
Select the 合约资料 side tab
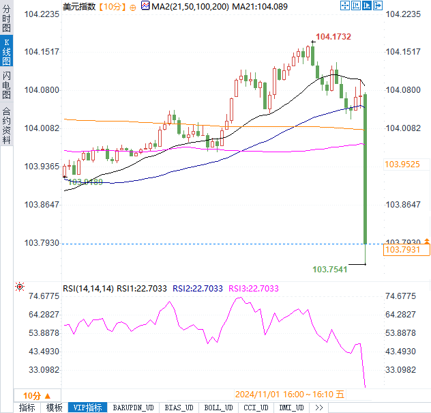click(x=6, y=125)
